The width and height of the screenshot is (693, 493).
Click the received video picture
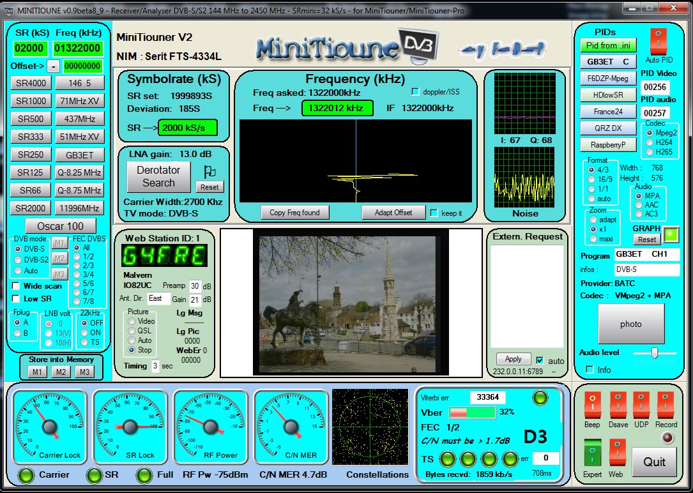[351, 302]
